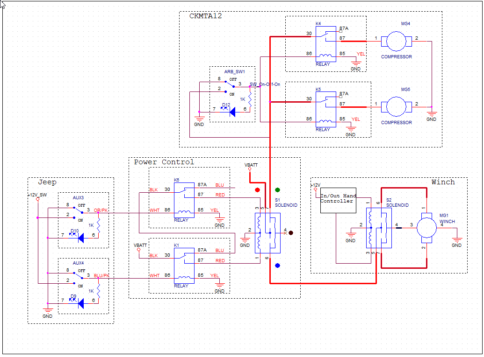Select VBATT port above S1 solenoid
Image resolution: width=484 pixels, height=357 pixels.
[x=251, y=167]
